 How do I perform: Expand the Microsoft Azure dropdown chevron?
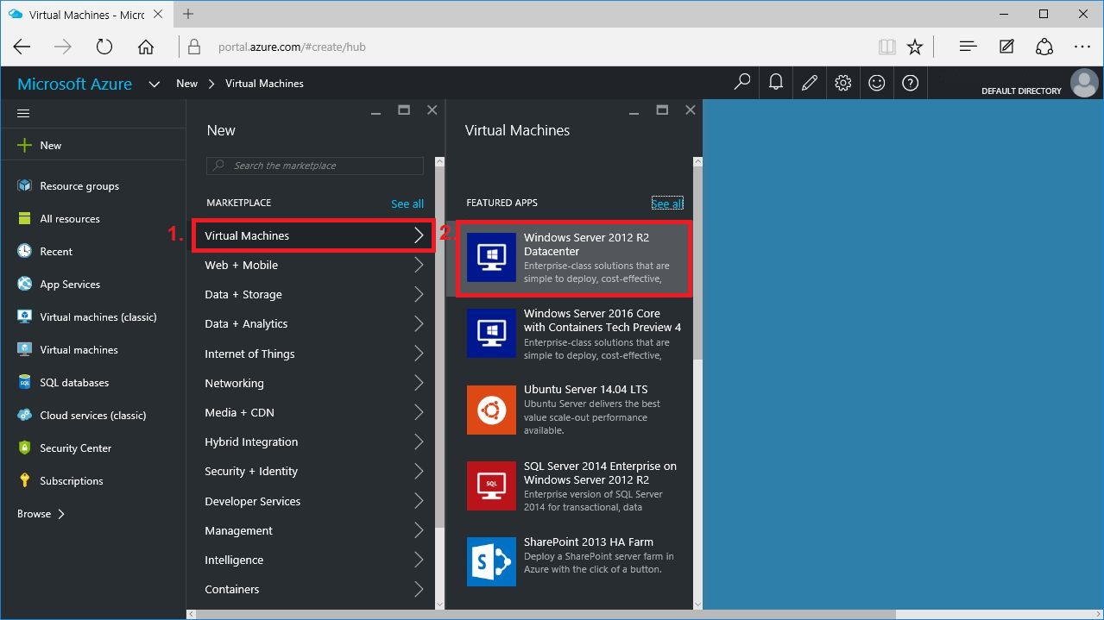[155, 84]
